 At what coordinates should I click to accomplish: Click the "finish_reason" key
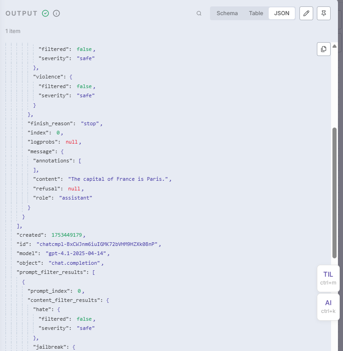click(x=51, y=123)
